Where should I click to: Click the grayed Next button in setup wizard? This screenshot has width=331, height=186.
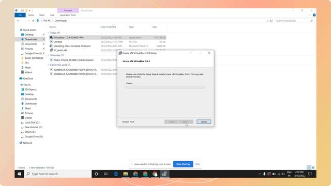click(186, 122)
